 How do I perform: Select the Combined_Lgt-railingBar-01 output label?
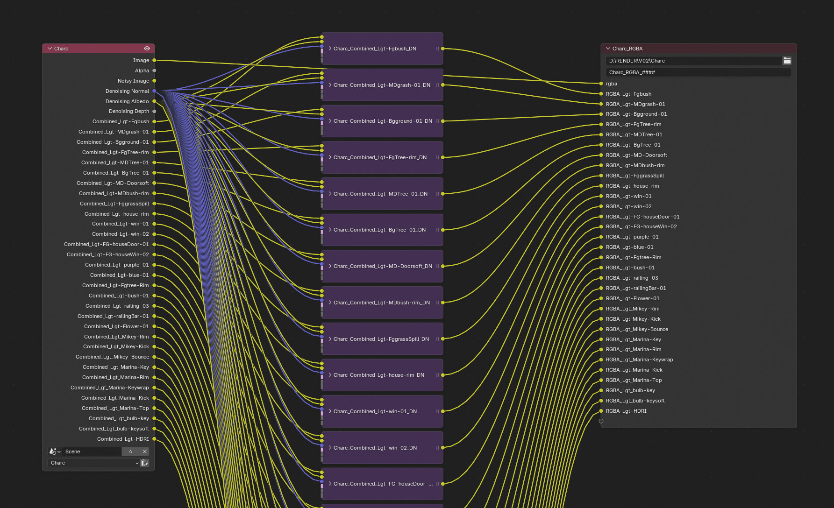[113, 316]
